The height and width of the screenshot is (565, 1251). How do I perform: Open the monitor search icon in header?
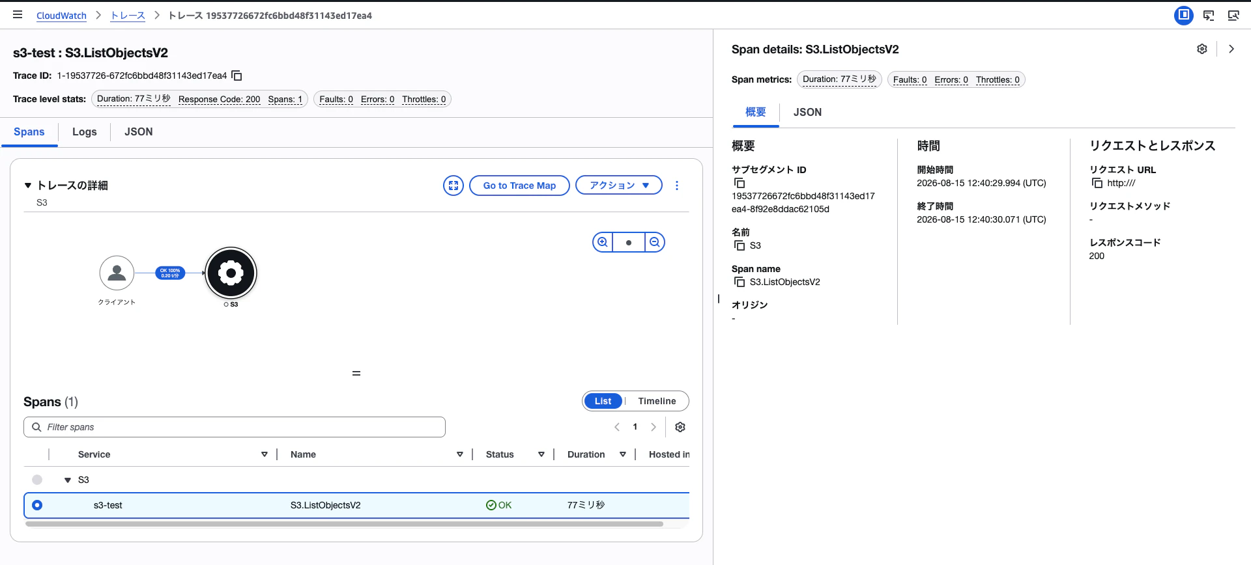tap(1233, 15)
